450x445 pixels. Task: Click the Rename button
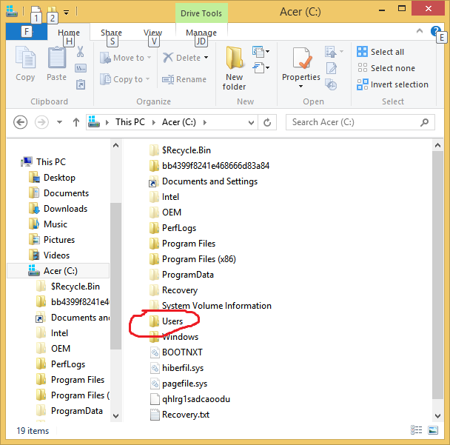(184, 79)
